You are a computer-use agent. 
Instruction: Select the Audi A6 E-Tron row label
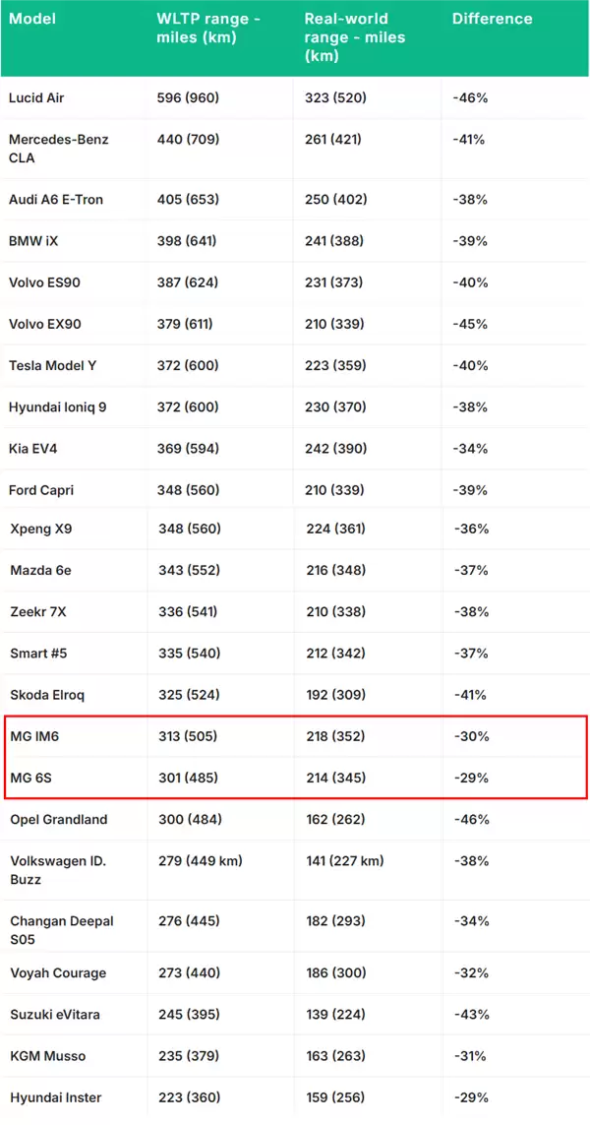pyautogui.click(x=55, y=200)
